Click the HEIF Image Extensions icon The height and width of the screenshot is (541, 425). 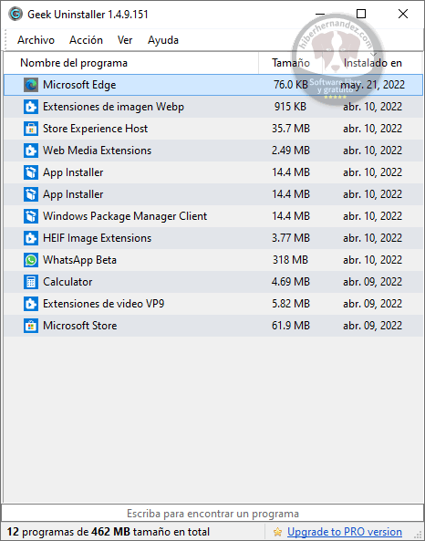pos(31,238)
